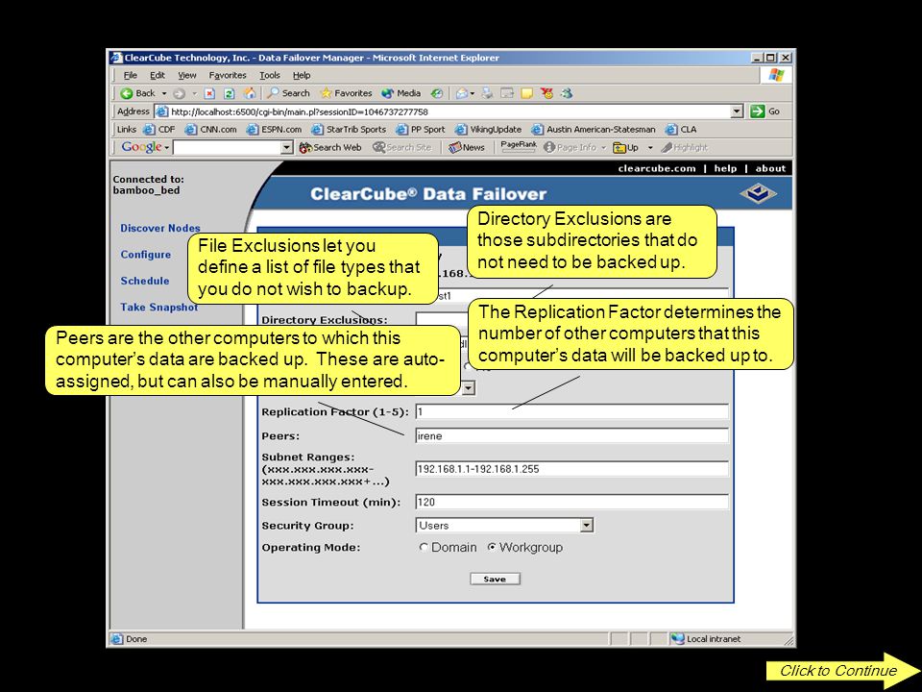Click the Session Timeout input field
Viewport: 922px width, 692px height.
572,502
